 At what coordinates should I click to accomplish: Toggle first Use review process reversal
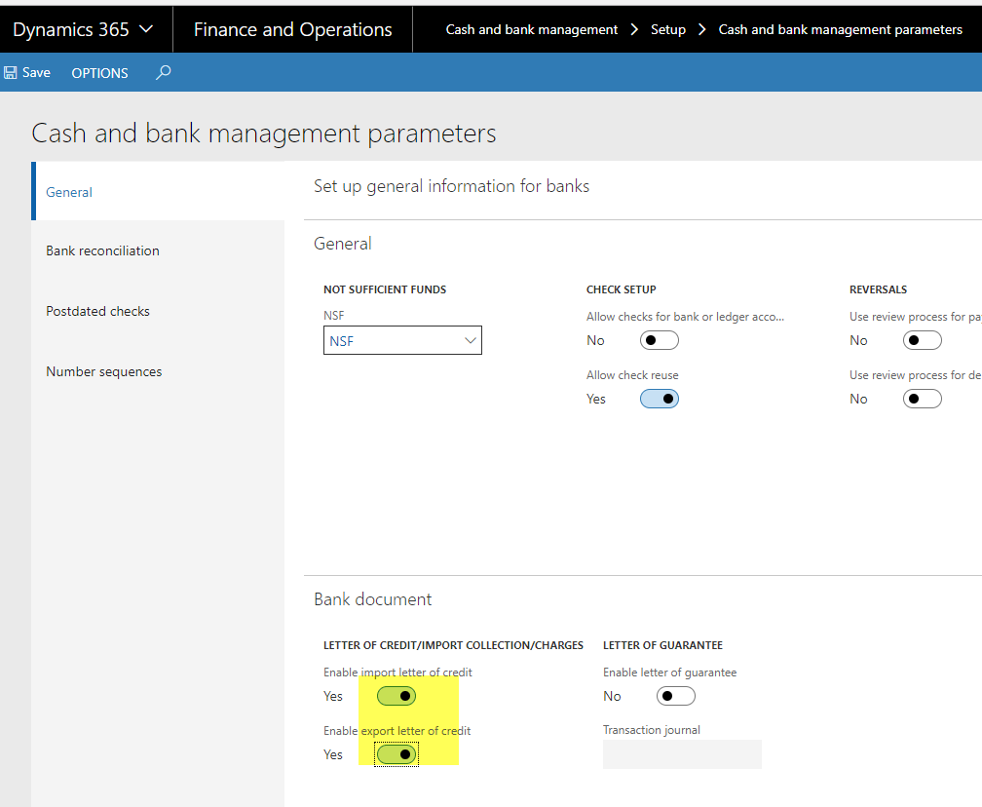point(923,340)
